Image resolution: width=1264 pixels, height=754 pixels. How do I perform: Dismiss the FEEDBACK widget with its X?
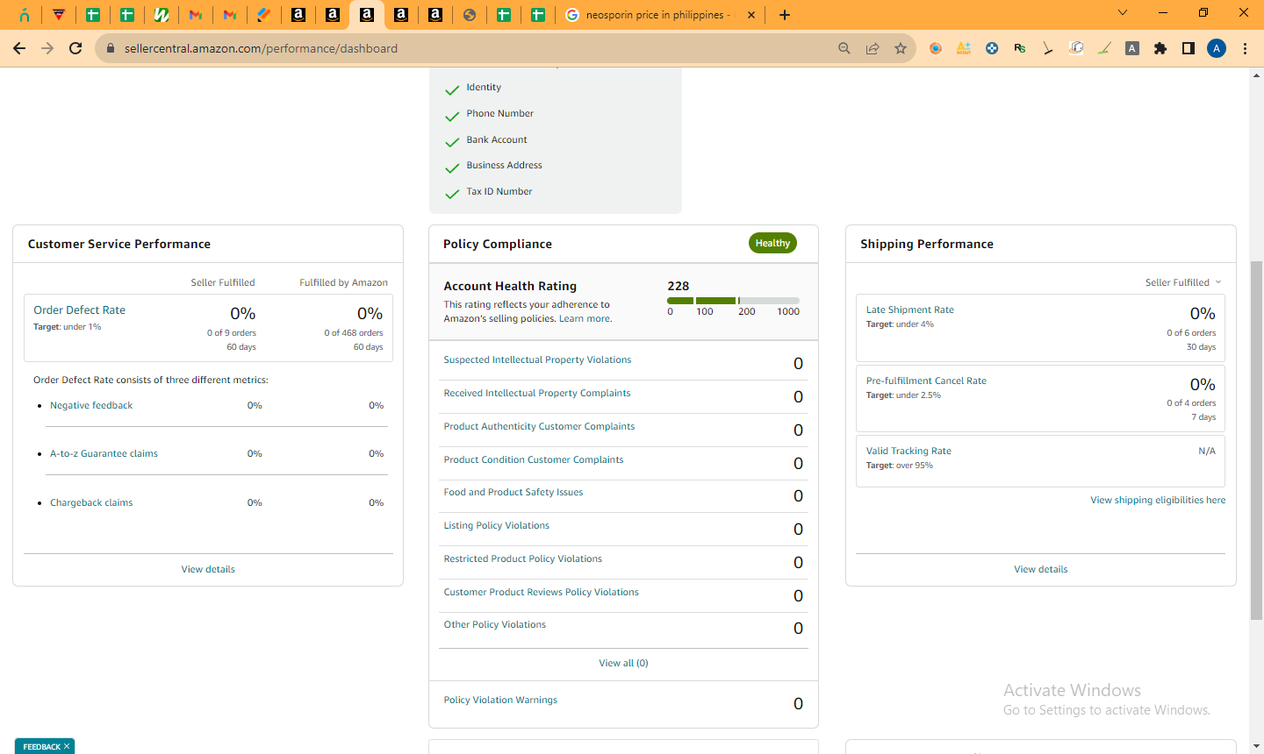tap(67, 746)
